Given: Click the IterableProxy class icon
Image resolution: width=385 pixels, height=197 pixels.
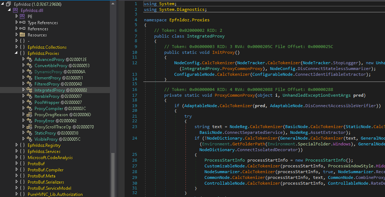Looking at the screenshot, I should 30,96.
